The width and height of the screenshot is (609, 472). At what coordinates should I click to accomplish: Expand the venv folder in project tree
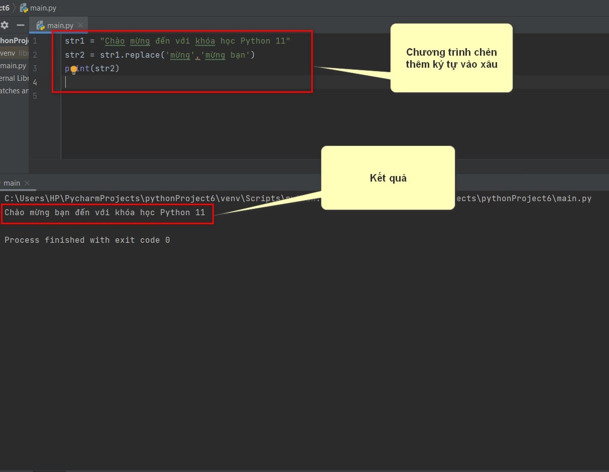[8, 53]
